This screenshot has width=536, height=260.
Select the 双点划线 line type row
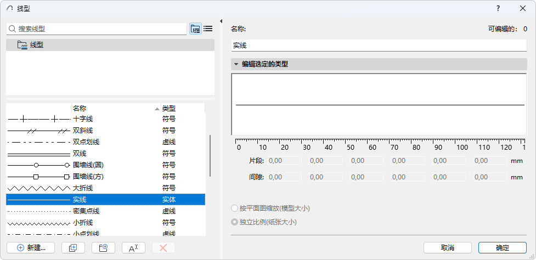point(106,142)
